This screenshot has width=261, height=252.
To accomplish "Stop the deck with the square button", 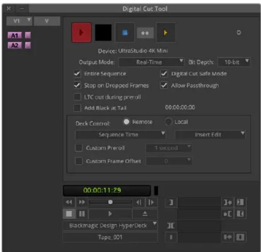I will point(69,214).
